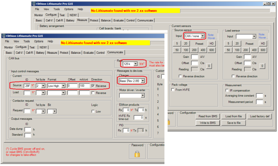
Task: Open Source sensor Input dropdown showing CAN / none
Action: pyautogui.click(x=203, y=36)
